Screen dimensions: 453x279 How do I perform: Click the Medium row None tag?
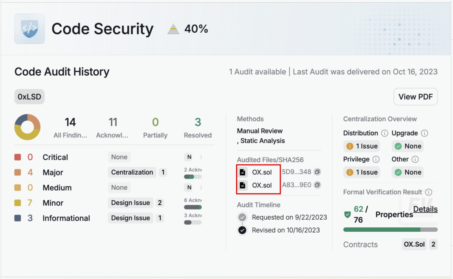(x=119, y=187)
